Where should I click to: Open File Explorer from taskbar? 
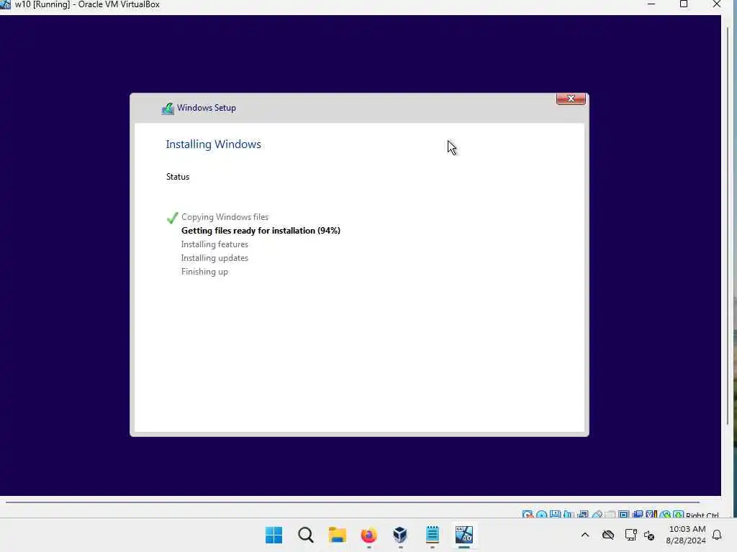(x=337, y=535)
